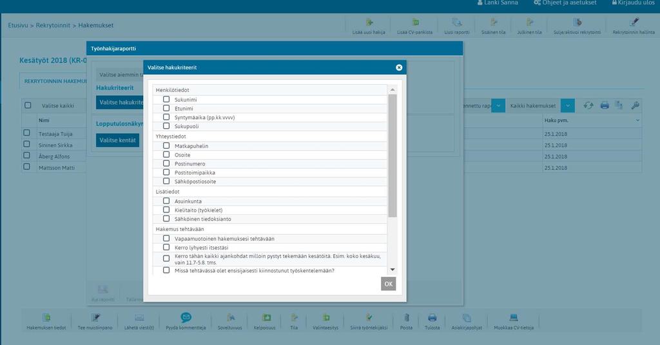Click Kirjaudu ulos to log out
This screenshot has height=345, width=660.
coord(634,3)
